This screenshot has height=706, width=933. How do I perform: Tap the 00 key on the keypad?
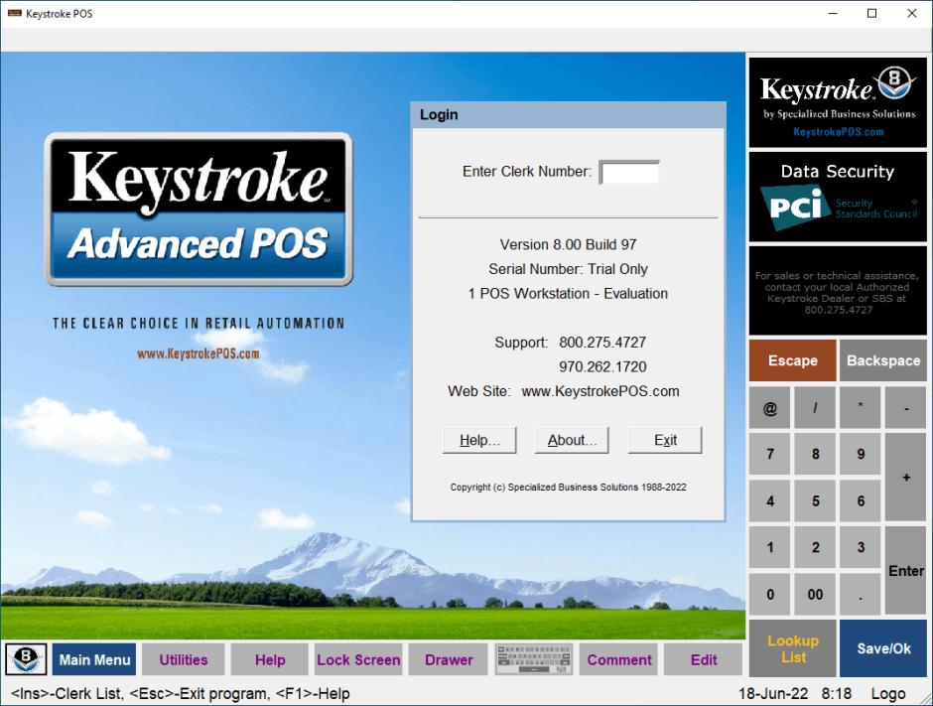point(815,594)
